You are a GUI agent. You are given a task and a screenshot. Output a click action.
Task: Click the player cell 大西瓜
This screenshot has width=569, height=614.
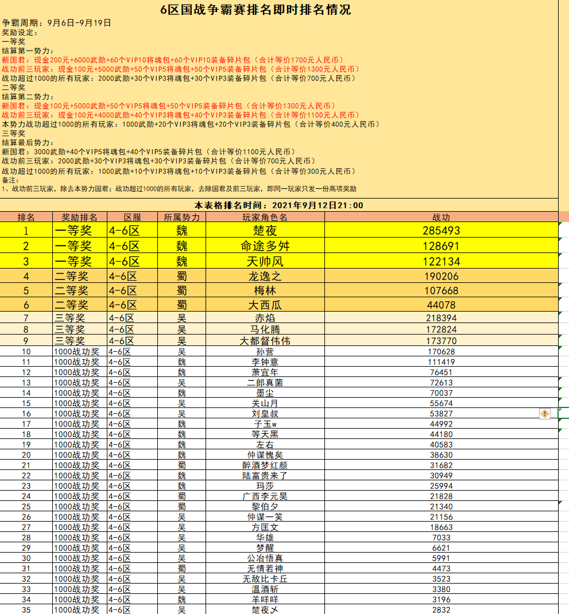point(265,305)
